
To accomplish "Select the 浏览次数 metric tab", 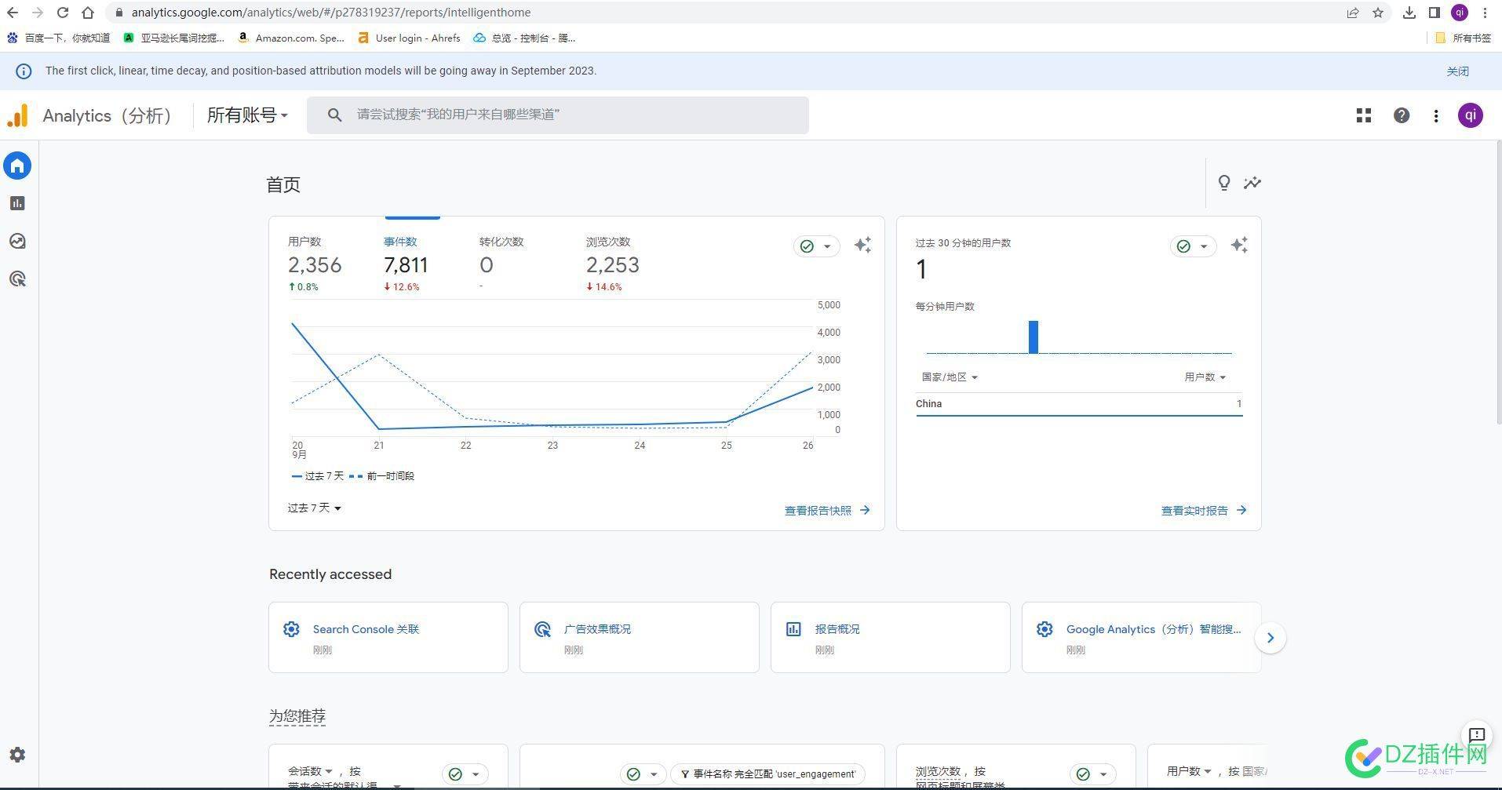I will (x=613, y=264).
